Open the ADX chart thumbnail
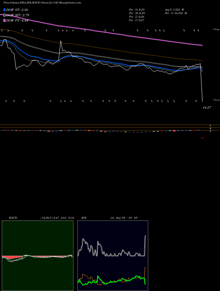 tap(113, 256)
